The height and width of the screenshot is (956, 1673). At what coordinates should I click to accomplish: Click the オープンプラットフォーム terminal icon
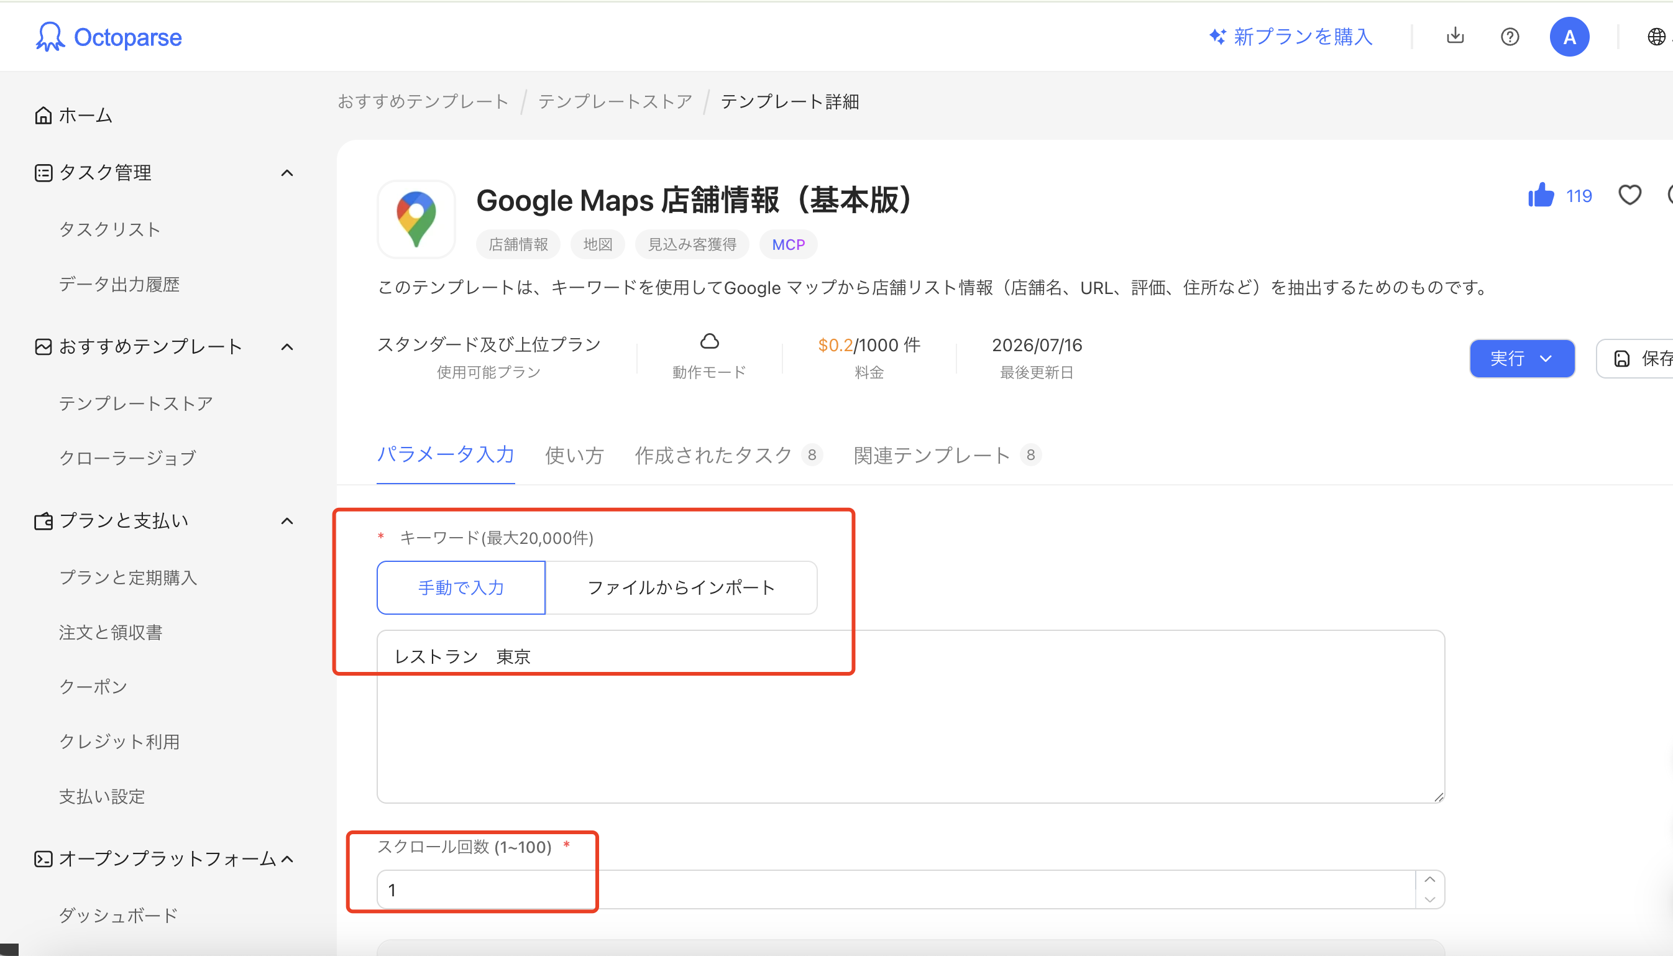(x=44, y=859)
